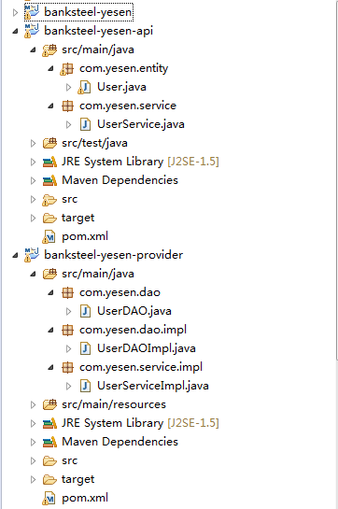Viewport: 338px width, 509px height.
Task: Click the banksteel-yesen-provider project icon
Action: (32, 255)
